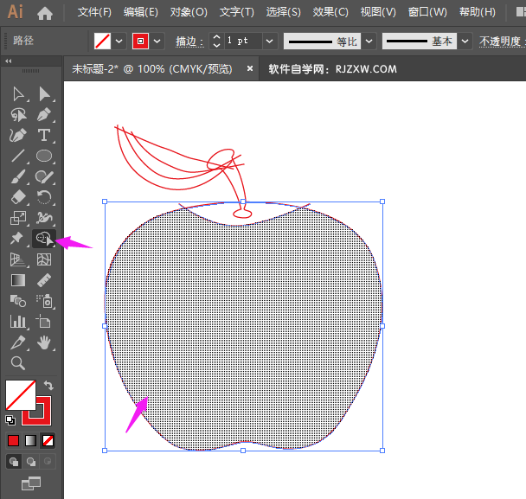This screenshot has width=526, height=499.
Task: Choose the Zoom magnifier tool
Action: coord(17,362)
